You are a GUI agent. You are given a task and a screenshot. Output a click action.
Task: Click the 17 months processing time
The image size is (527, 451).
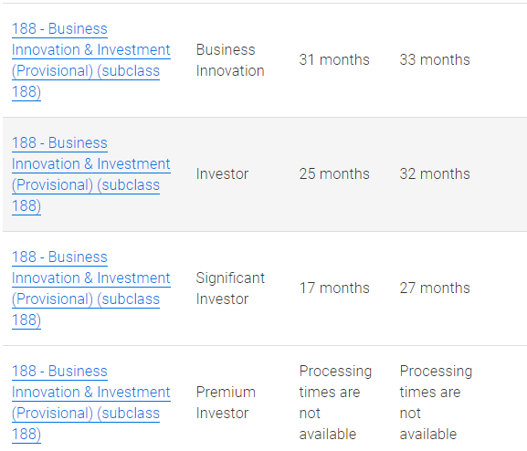coord(334,288)
